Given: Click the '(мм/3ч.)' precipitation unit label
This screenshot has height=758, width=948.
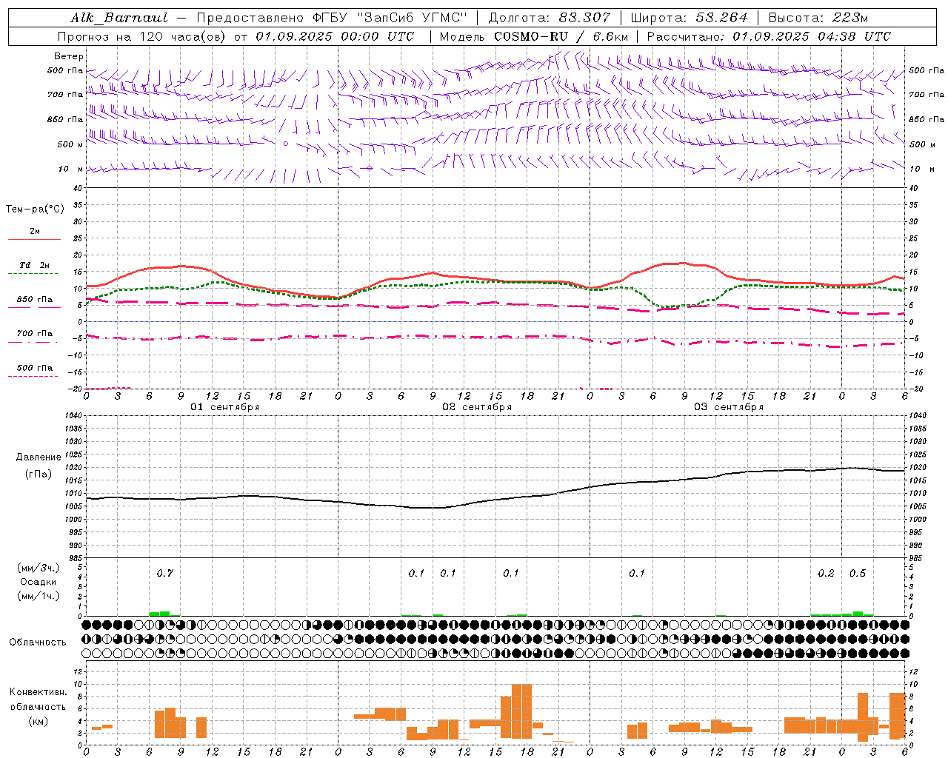Looking at the screenshot, I should click(x=38, y=568).
